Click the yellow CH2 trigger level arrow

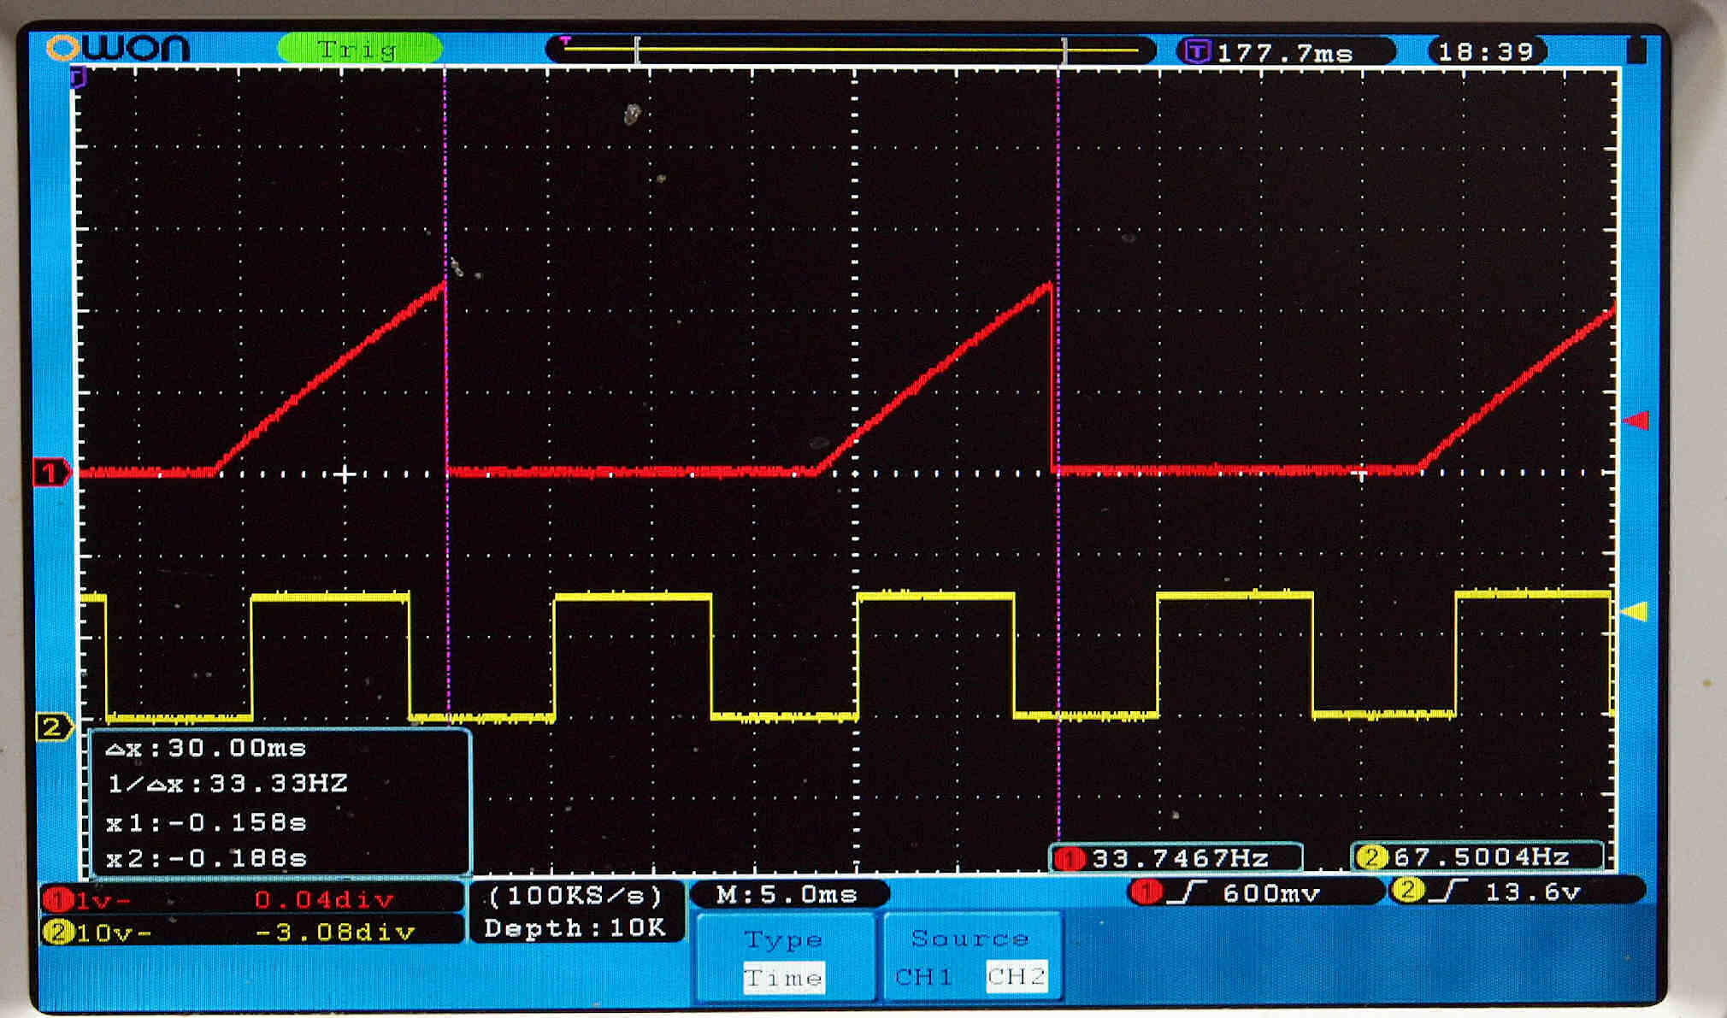(1635, 612)
